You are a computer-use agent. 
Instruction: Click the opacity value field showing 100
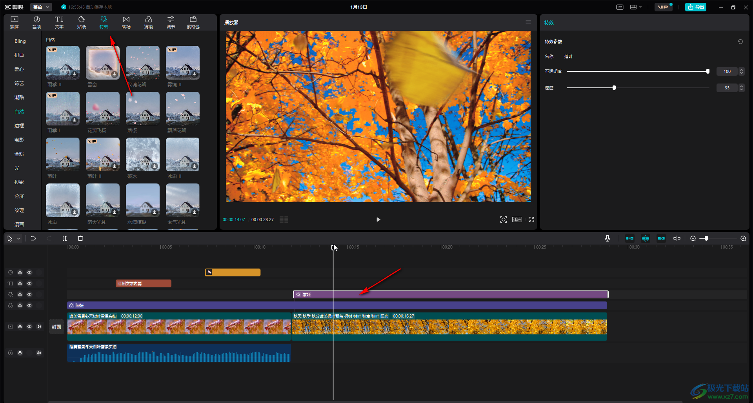point(727,71)
